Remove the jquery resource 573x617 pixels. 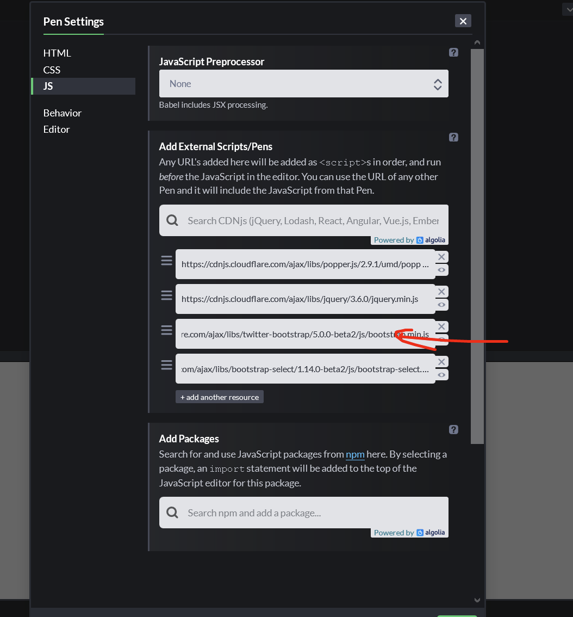click(441, 292)
